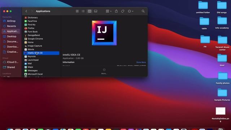
Task: Select GarageBand in the applications list
Action: [x=42, y=35]
